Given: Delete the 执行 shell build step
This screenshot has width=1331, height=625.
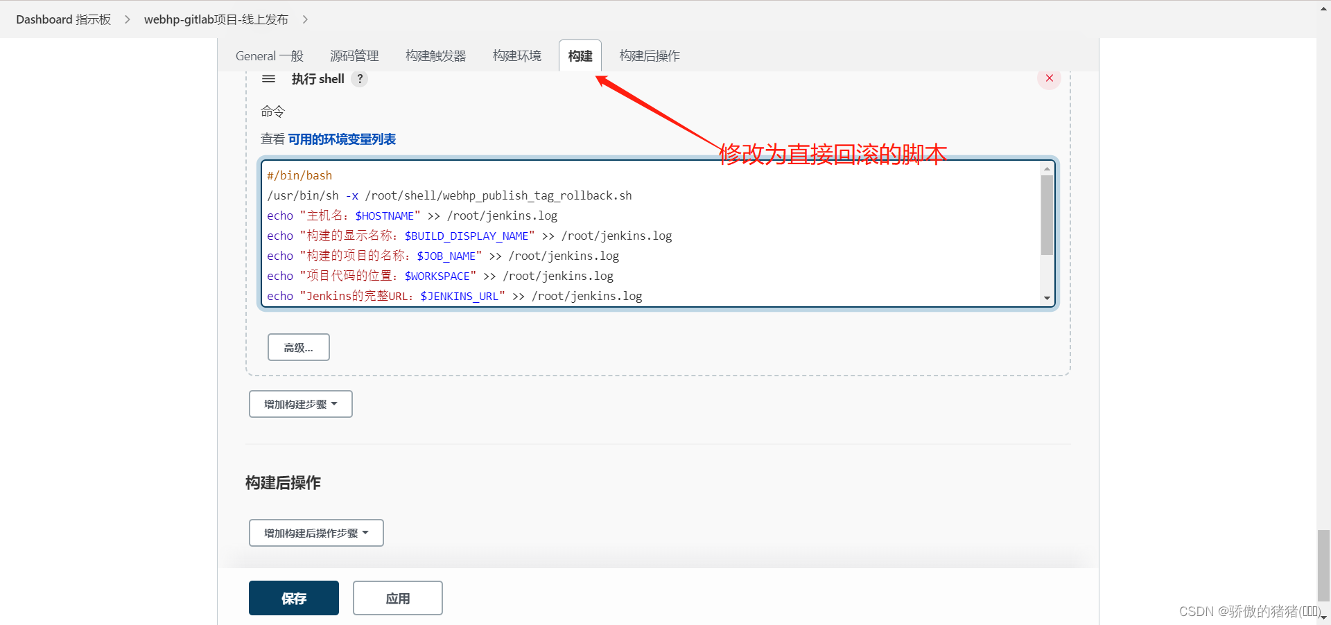Looking at the screenshot, I should click(1049, 78).
